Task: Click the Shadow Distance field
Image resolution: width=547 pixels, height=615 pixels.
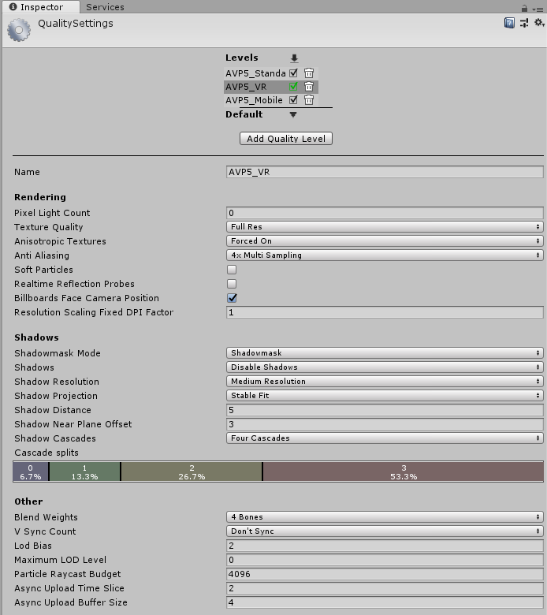Action: click(x=385, y=410)
